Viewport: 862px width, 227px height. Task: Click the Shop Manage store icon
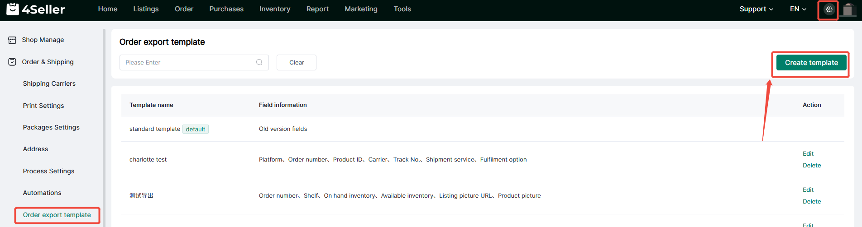click(x=12, y=40)
